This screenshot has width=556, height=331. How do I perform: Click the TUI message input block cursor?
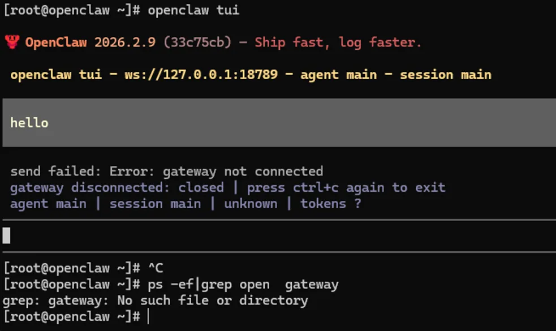(7, 235)
